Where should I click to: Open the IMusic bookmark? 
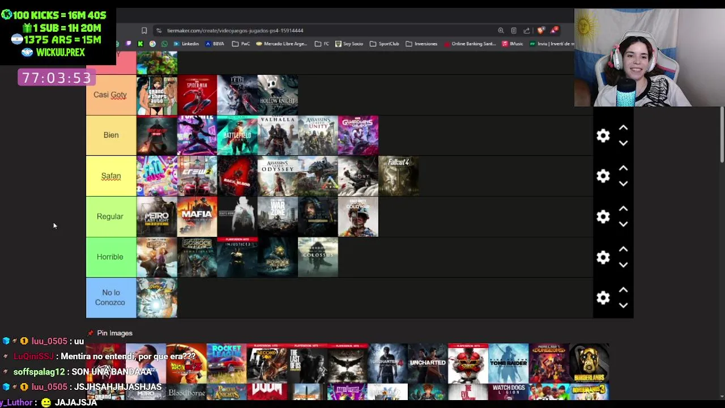[513, 44]
